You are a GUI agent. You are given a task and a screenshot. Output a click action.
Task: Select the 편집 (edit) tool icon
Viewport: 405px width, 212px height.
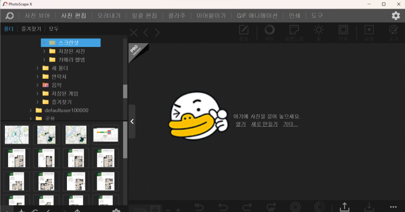tap(244, 30)
